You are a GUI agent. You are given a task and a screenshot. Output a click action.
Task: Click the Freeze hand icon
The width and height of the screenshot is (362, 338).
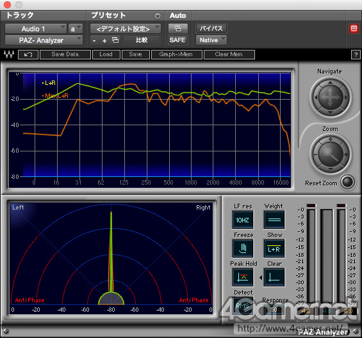pyautogui.click(x=243, y=248)
